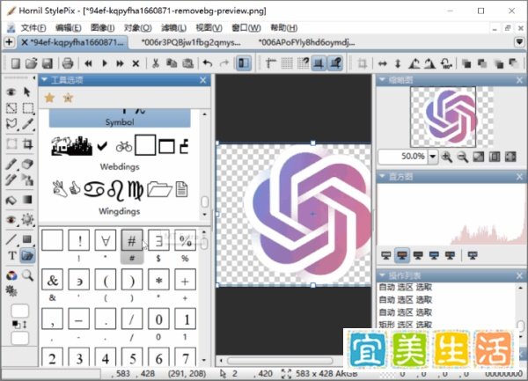Switch to the *006APoFYly8hd6oymdj tab

point(306,42)
